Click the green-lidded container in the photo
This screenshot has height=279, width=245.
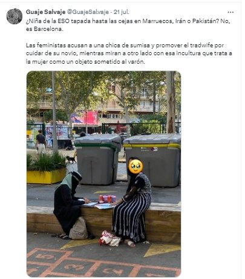pyautogui.click(x=97, y=159)
